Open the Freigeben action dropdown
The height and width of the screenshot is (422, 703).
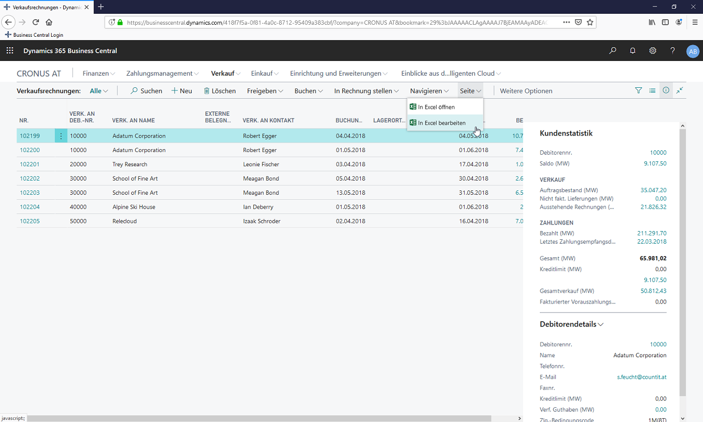click(265, 91)
